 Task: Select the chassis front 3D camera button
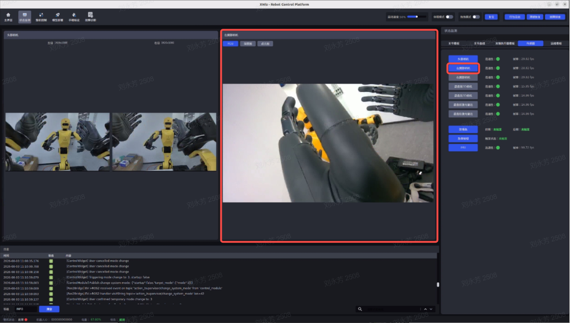pos(463,86)
